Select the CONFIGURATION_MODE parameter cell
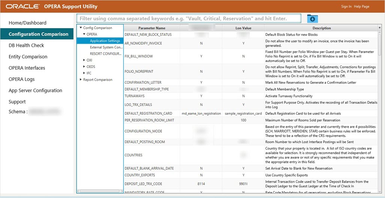 point(152,131)
